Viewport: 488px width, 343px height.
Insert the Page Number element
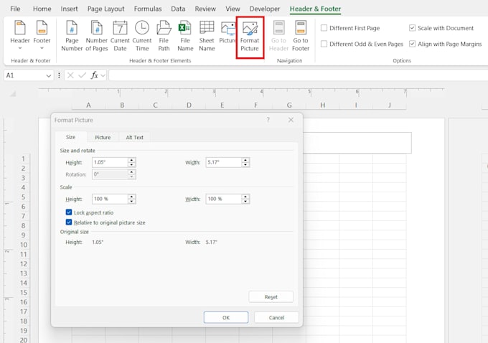click(x=72, y=35)
